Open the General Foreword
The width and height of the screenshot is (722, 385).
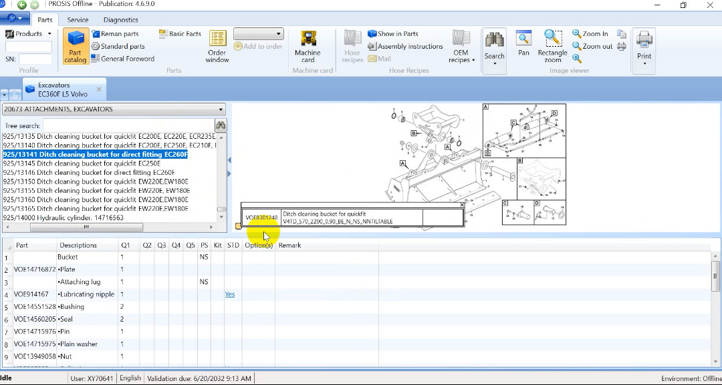pos(122,58)
